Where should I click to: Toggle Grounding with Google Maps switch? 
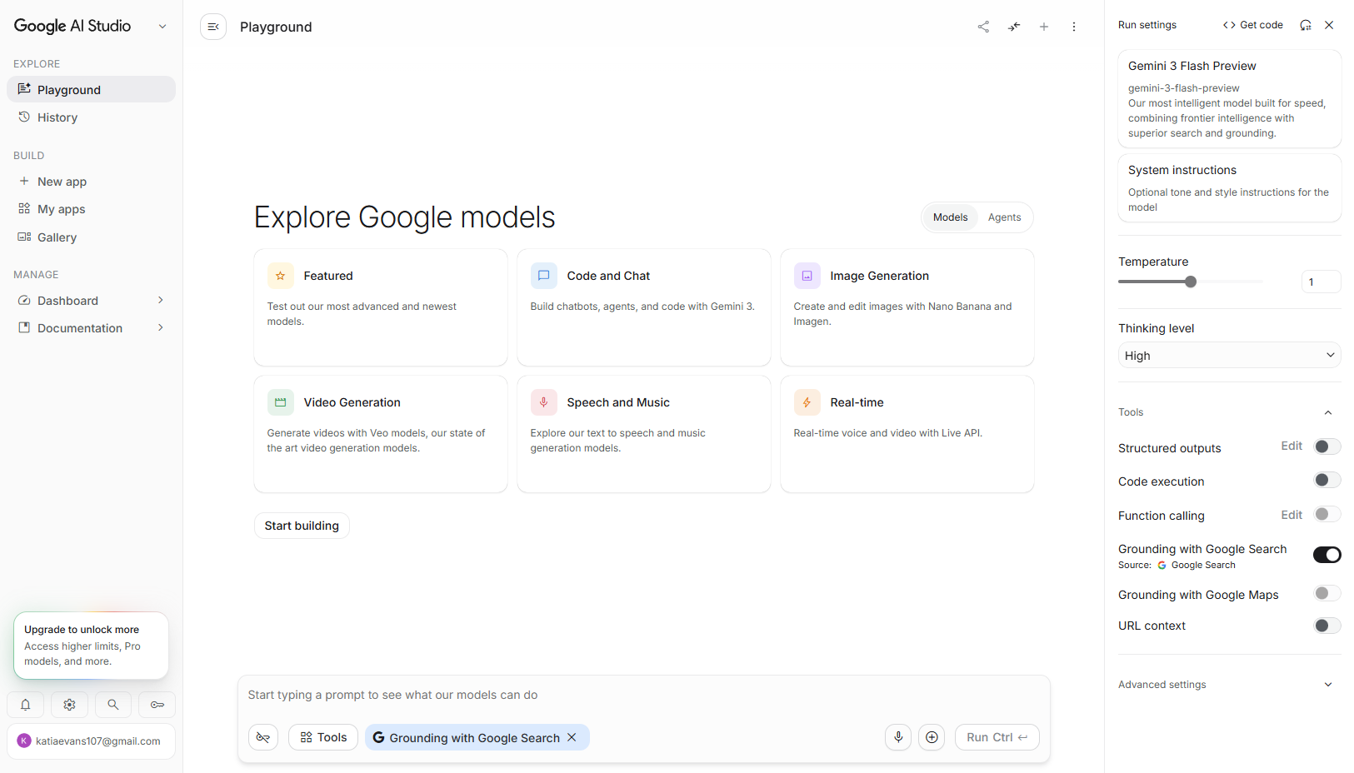click(x=1327, y=593)
